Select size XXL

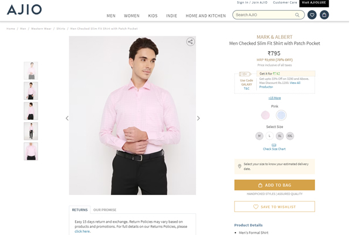tap(290, 136)
